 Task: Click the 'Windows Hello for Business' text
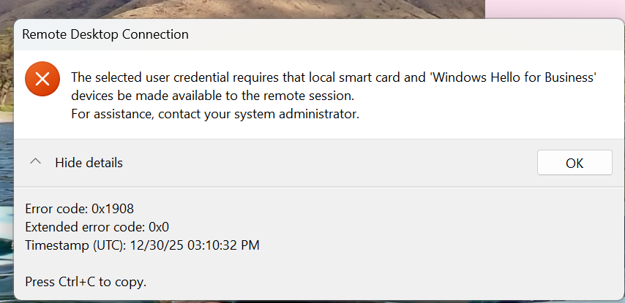[x=515, y=78]
